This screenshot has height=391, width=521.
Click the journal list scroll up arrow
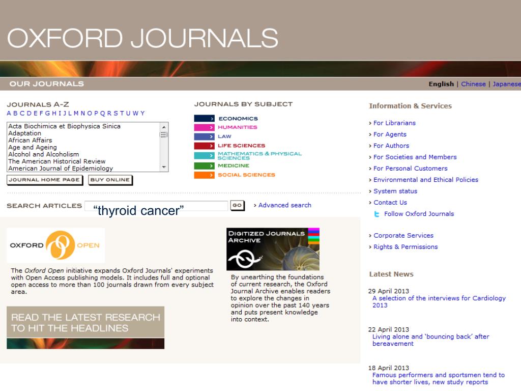point(164,127)
